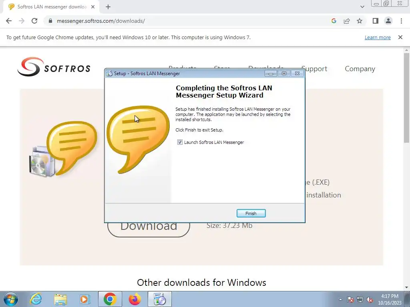Click Finish in the Setup wizard

coord(251,213)
